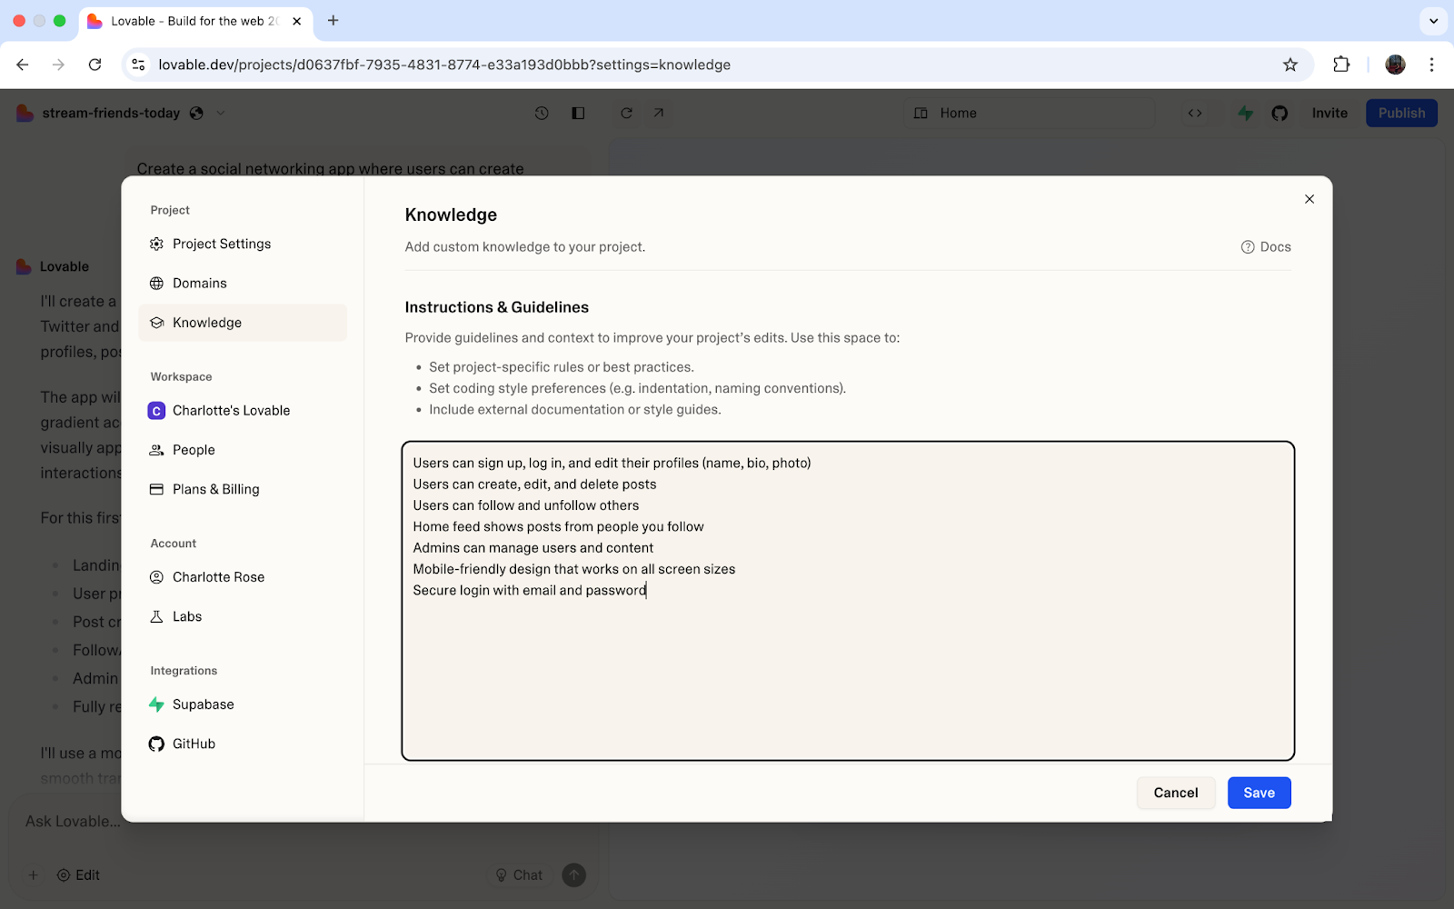Open Domains settings section
This screenshot has width=1454, height=909.
click(243, 283)
